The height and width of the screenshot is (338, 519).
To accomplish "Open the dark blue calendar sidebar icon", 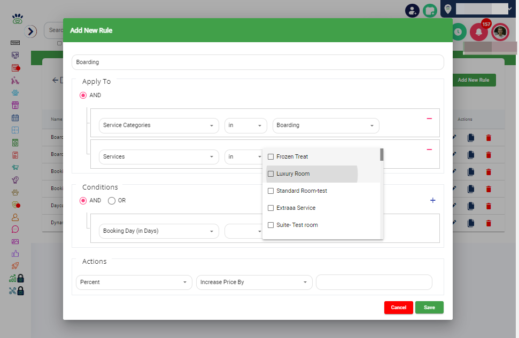I will click(x=15, y=117).
